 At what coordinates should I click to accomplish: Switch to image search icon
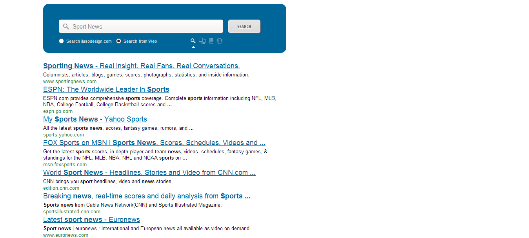(x=202, y=41)
